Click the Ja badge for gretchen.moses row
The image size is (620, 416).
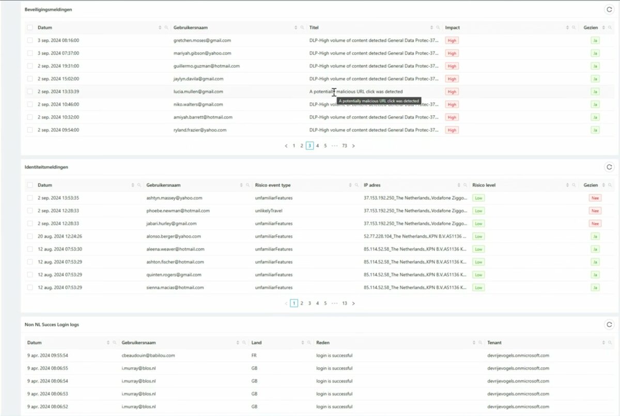click(595, 40)
